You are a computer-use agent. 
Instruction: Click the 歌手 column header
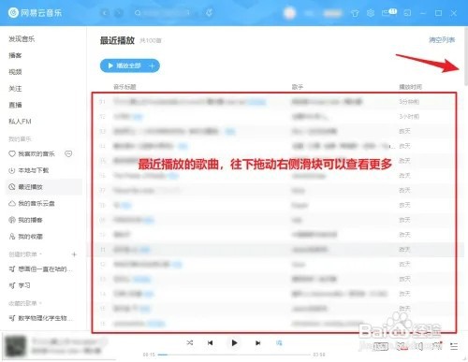tap(298, 87)
